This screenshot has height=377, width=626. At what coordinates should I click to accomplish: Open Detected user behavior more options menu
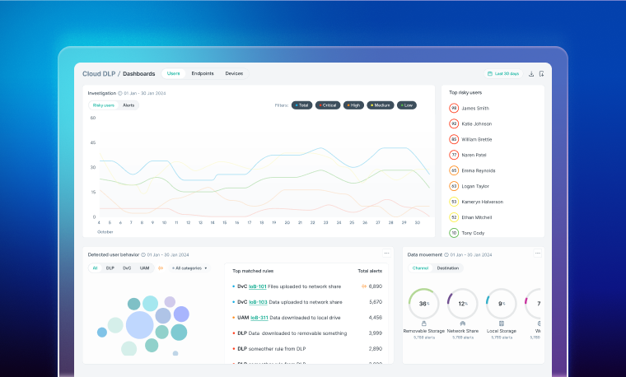pyautogui.click(x=386, y=254)
